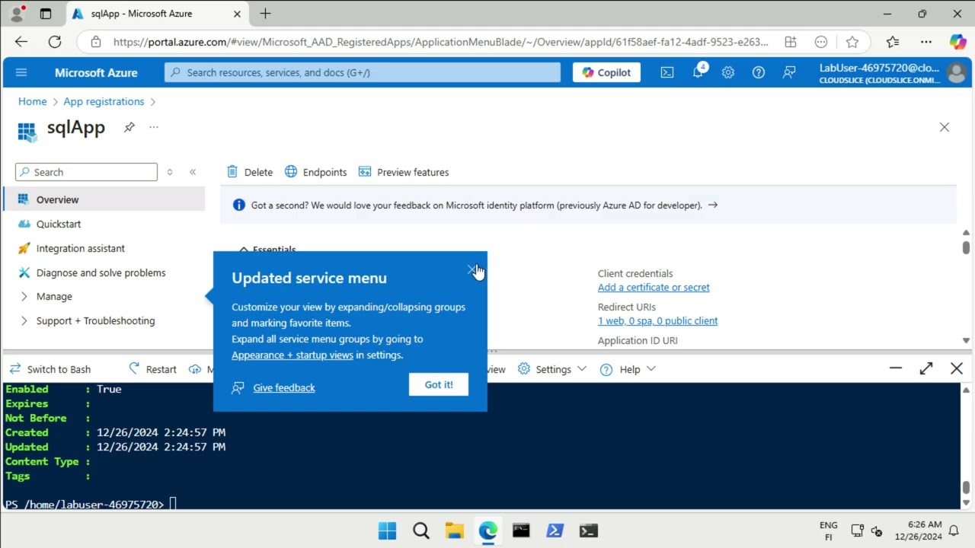Close the sqlApp - Microsoft Azure tab
975x548 pixels.
[x=237, y=14]
